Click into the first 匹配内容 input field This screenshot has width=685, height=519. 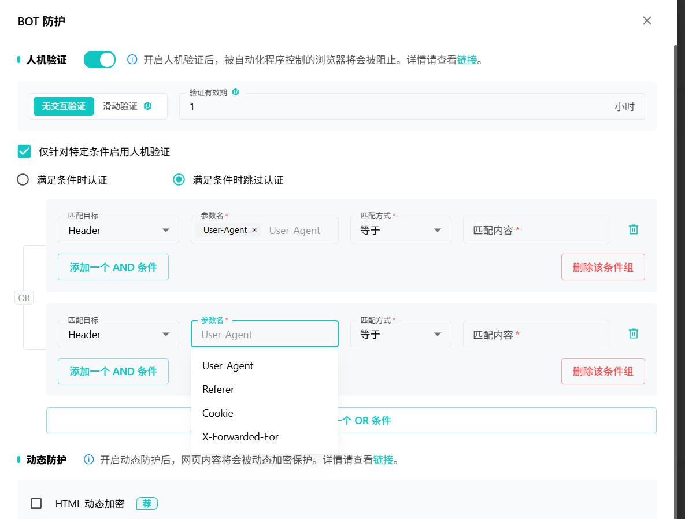click(x=536, y=230)
